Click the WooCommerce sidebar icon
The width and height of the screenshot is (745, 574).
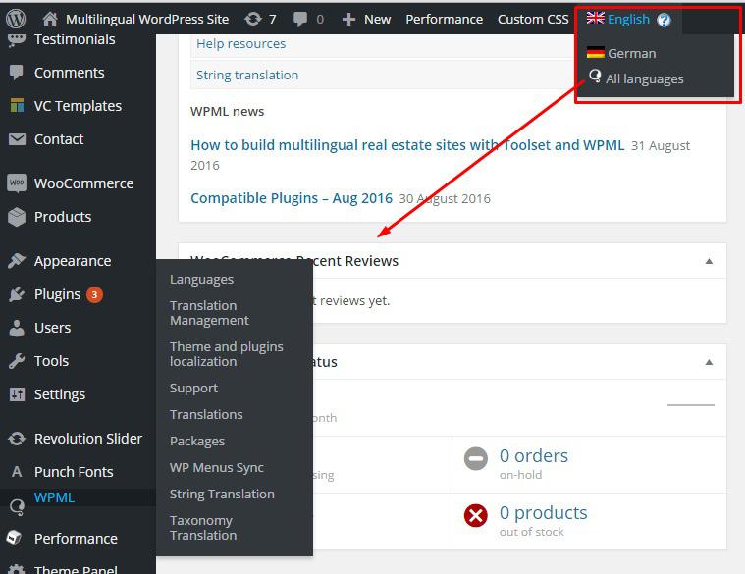pyautogui.click(x=16, y=183)
